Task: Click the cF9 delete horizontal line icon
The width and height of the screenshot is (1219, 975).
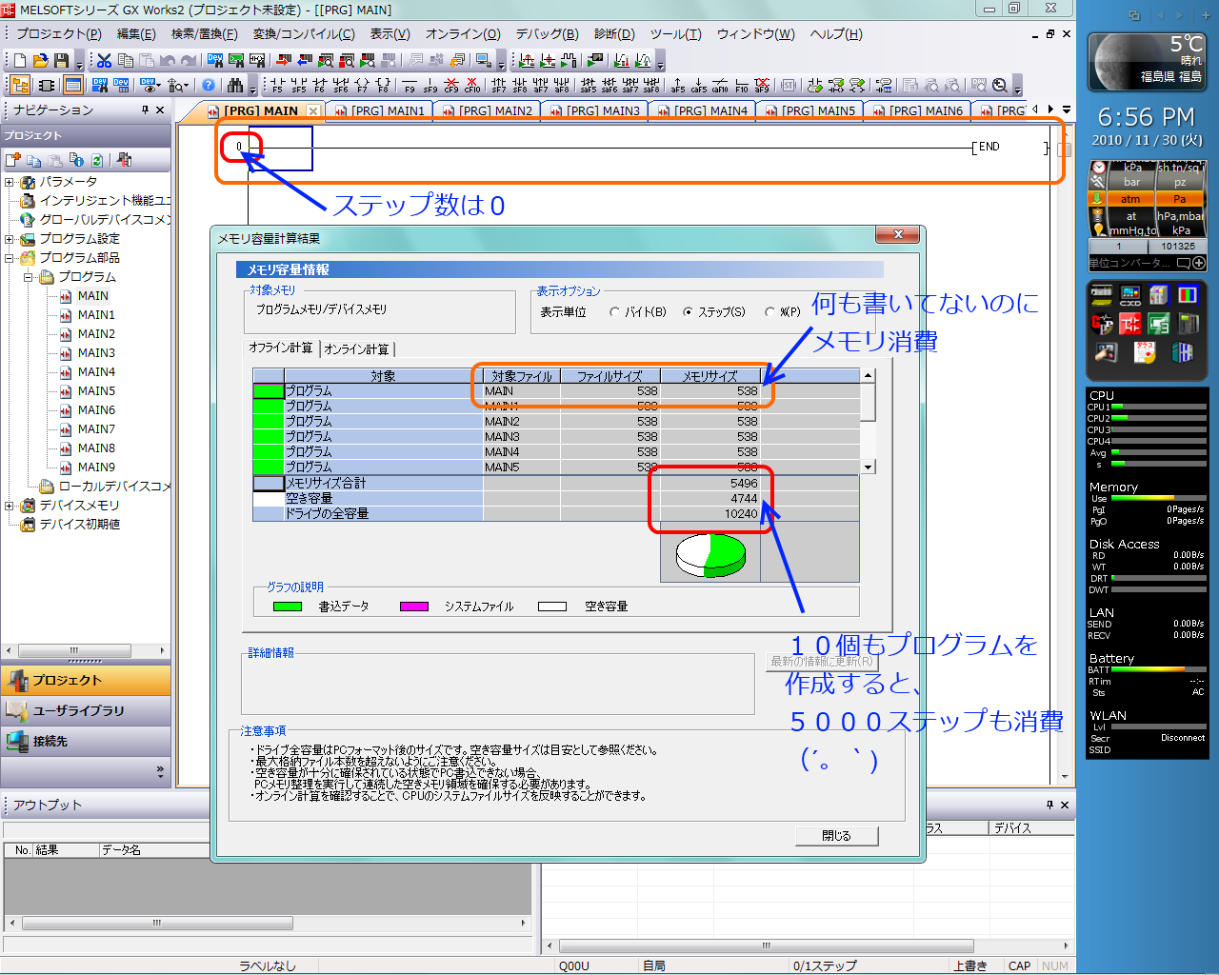Action: [x=451, y=86]
